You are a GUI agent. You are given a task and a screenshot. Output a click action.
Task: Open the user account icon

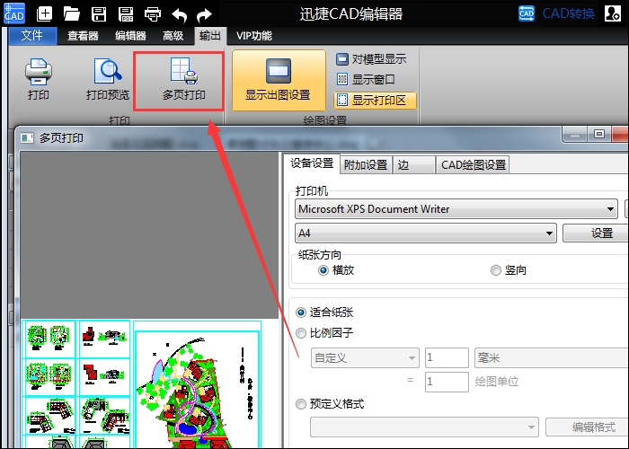coord(613,13)
